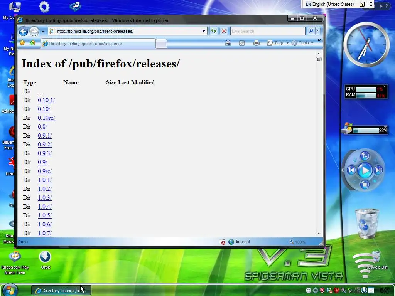Click the IE Forward arrow button
Viewport: 395px width, 296px height.
[x=34, y=31]
